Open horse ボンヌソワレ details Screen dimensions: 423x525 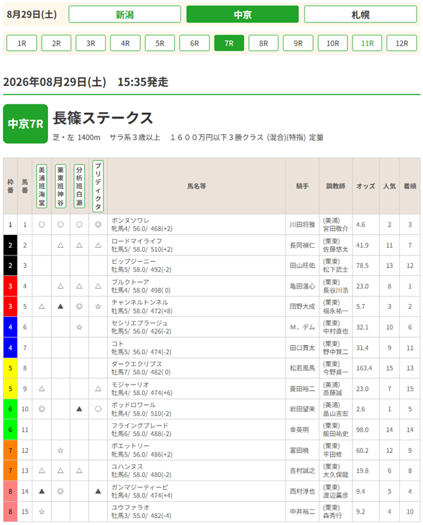(x=130, y=221)
